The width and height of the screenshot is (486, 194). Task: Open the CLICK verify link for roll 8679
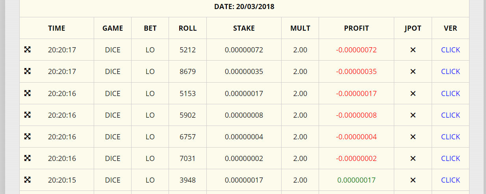pyautogui.click(x=450, y=72)
